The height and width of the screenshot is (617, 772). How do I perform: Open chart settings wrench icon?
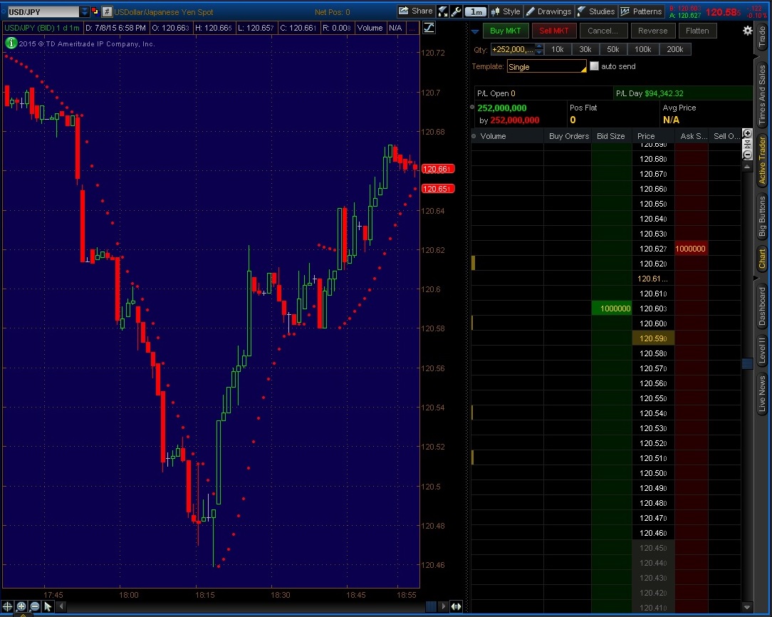[x=457, y=11]
